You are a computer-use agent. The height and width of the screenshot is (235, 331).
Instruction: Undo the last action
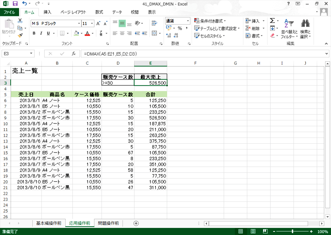[x=25, y=4]
